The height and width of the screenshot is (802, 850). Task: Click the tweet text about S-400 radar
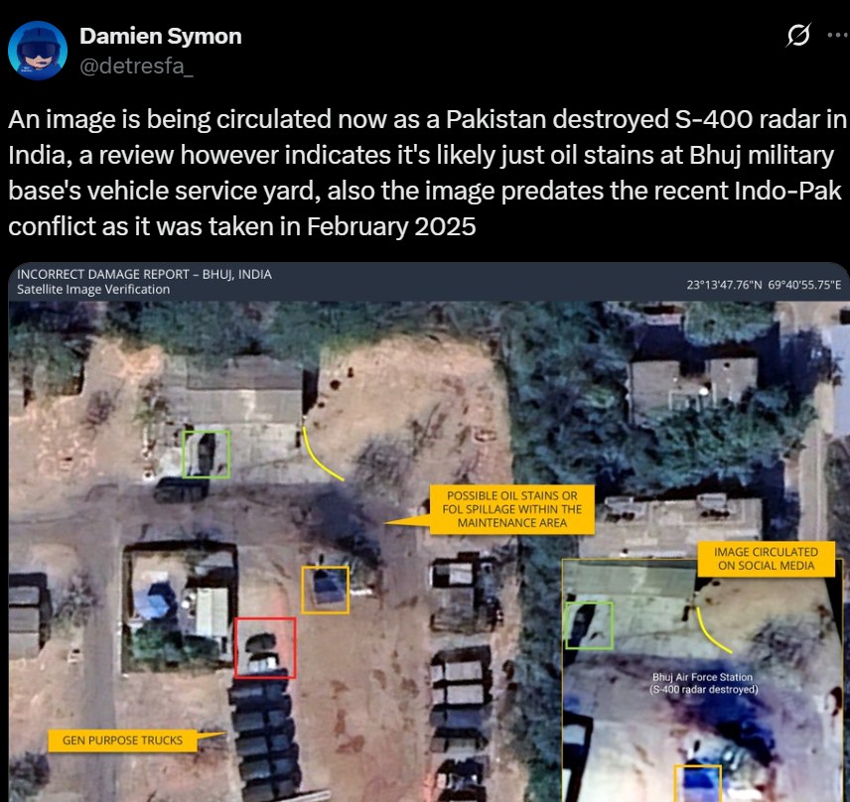point(425,173)
